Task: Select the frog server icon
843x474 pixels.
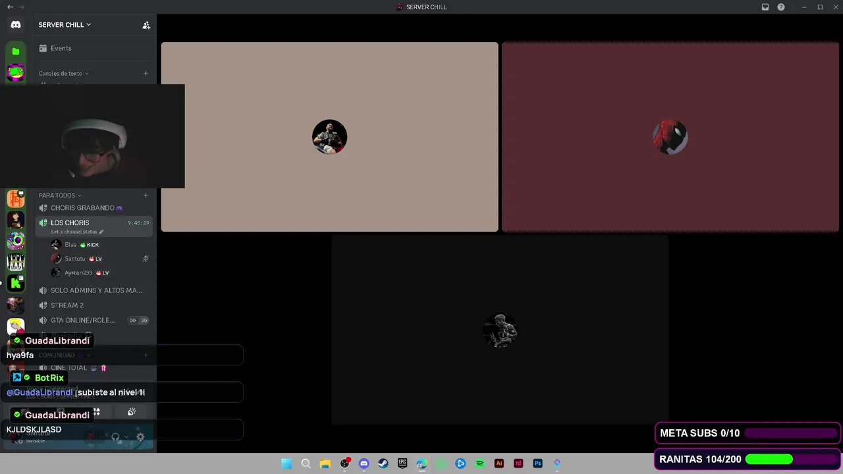Action: pyautogui.click(x=16, y=72)
